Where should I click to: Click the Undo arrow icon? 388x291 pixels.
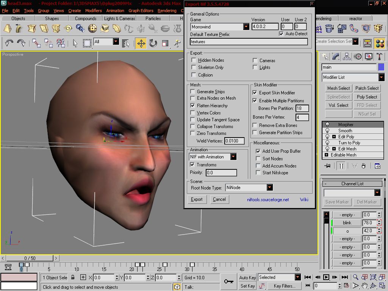(9, 43)
